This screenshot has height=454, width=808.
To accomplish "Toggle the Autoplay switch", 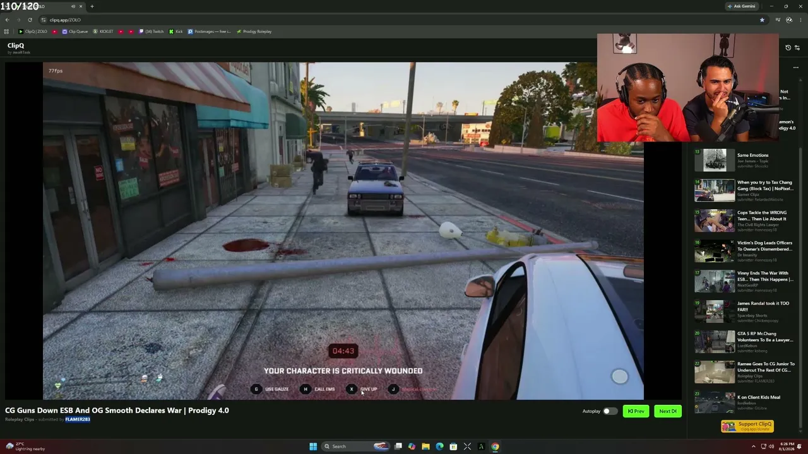I will click(609, 411).
